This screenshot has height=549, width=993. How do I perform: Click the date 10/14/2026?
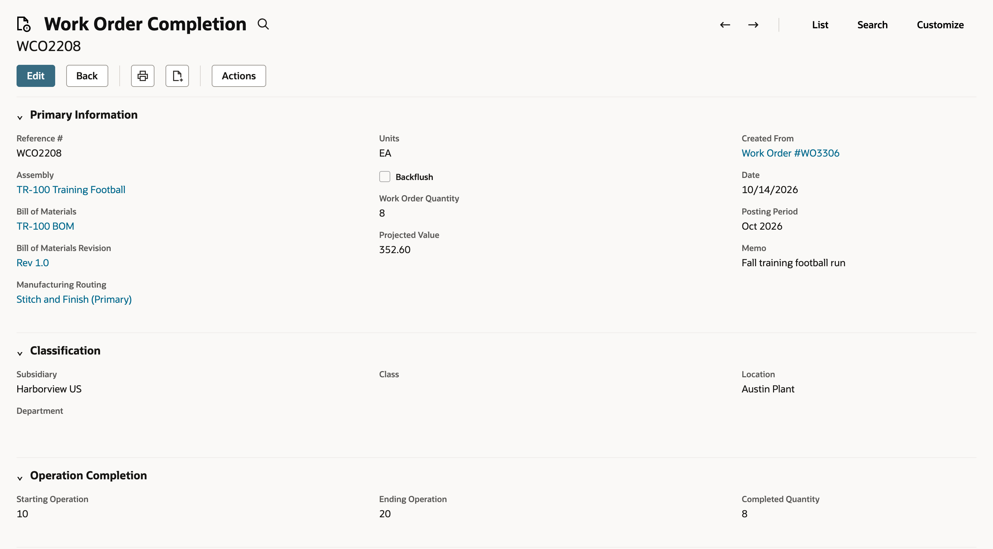point(770,190)
